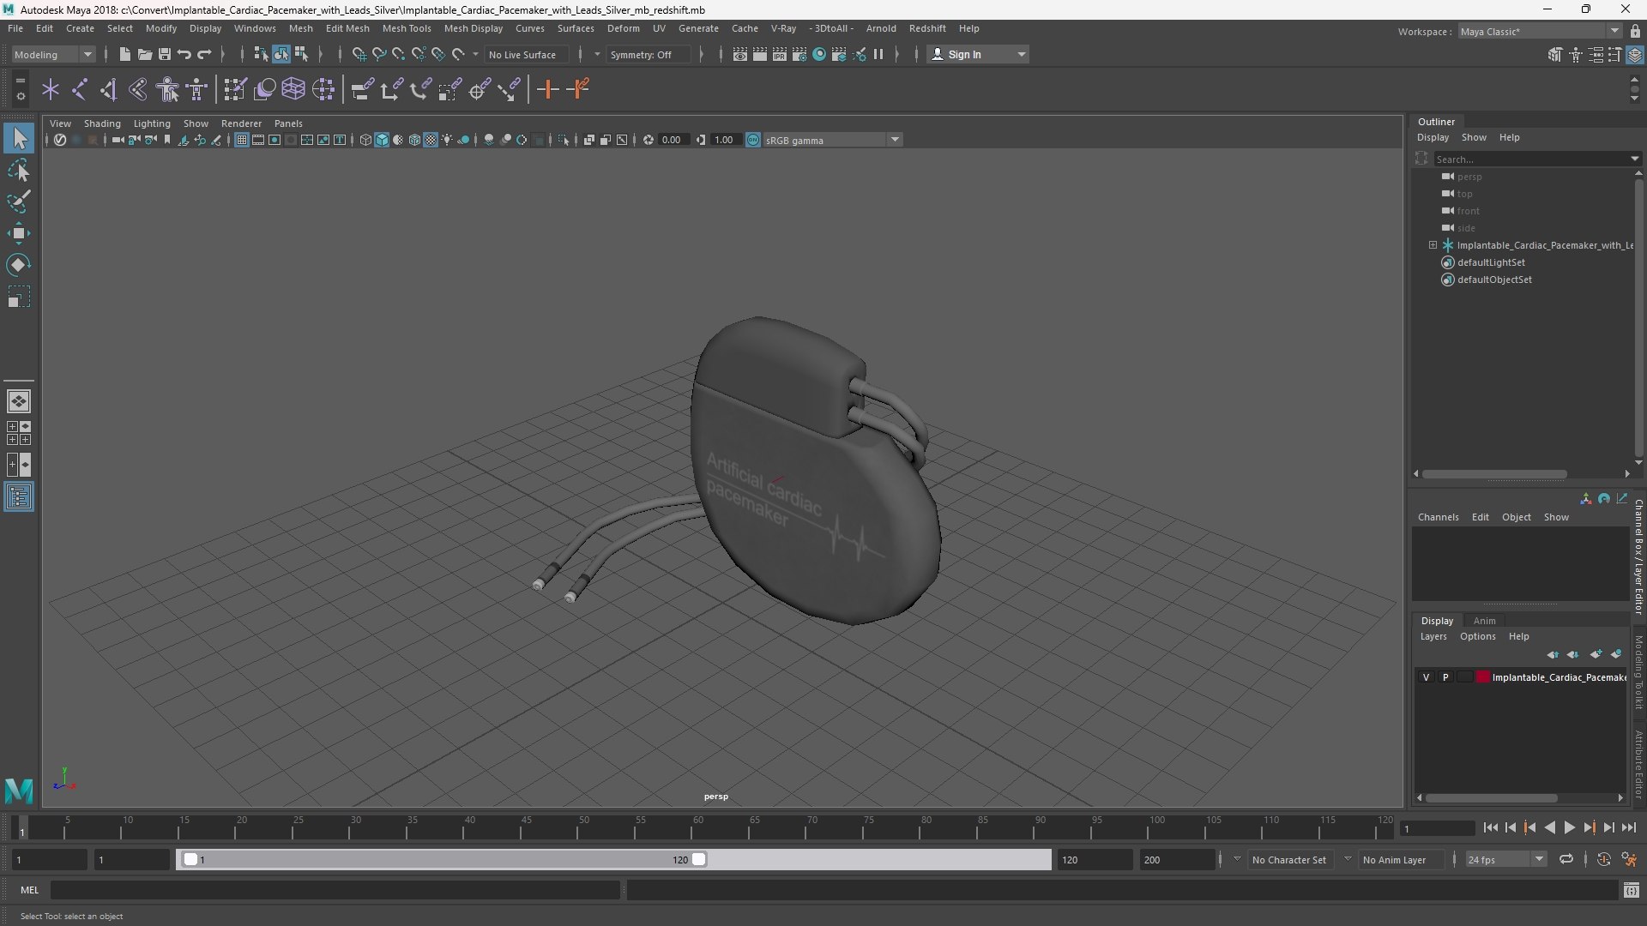Click the auto keyframe toggle icon
1647x926 pixels.
coord(1603,859)
